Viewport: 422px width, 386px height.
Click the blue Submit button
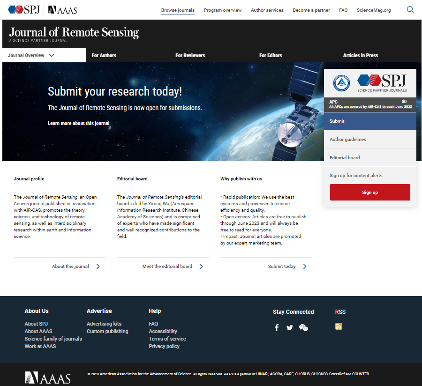pyautogui.click(x=370, y=121)
